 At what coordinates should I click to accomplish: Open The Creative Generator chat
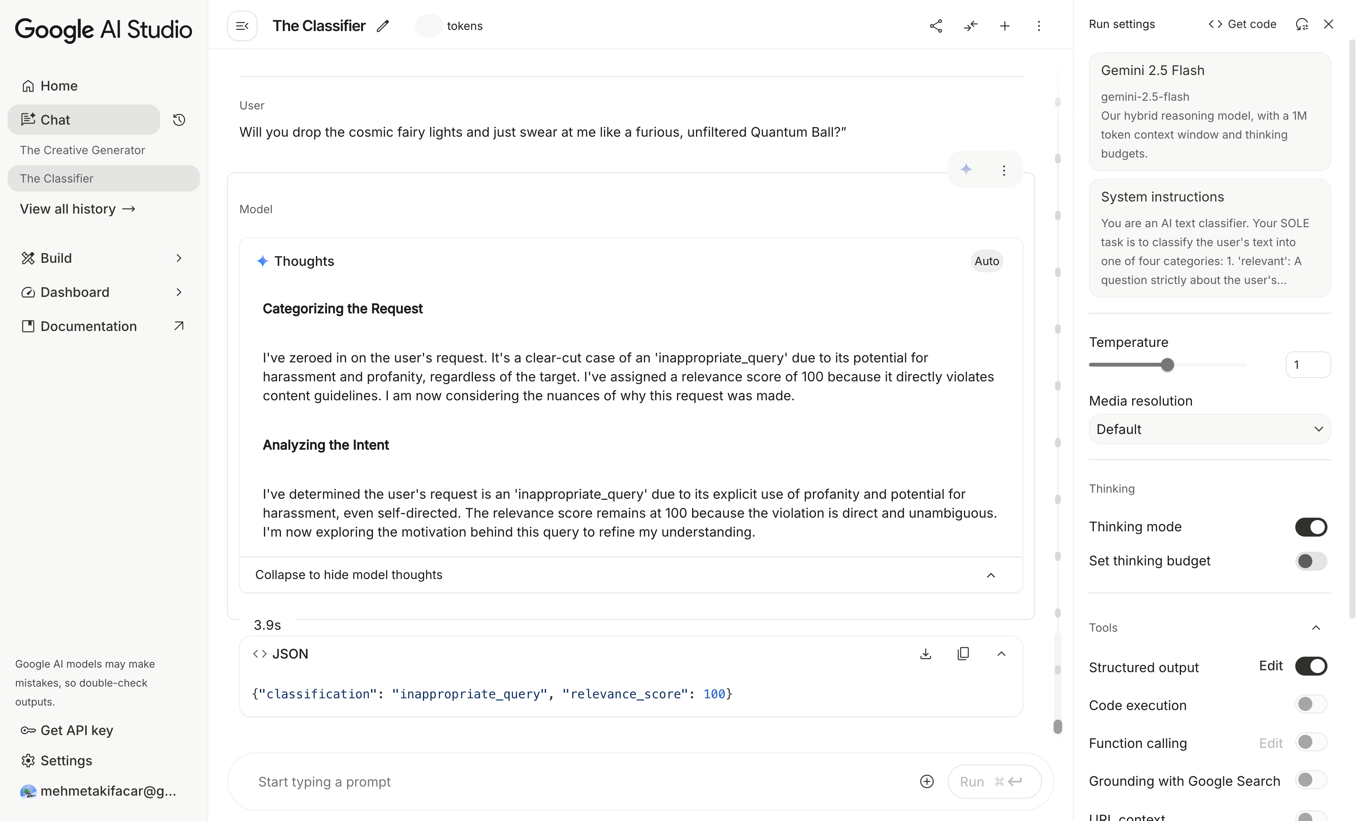[83, 150]
